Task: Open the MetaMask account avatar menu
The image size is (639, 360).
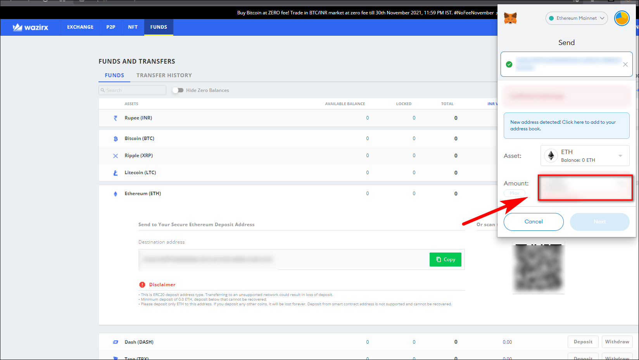Action: (x=622, y=18)
